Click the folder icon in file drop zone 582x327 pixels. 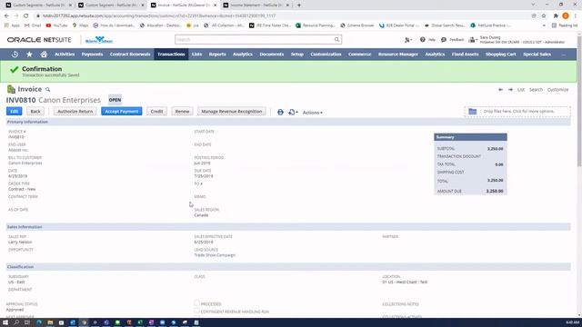[473, 111]
